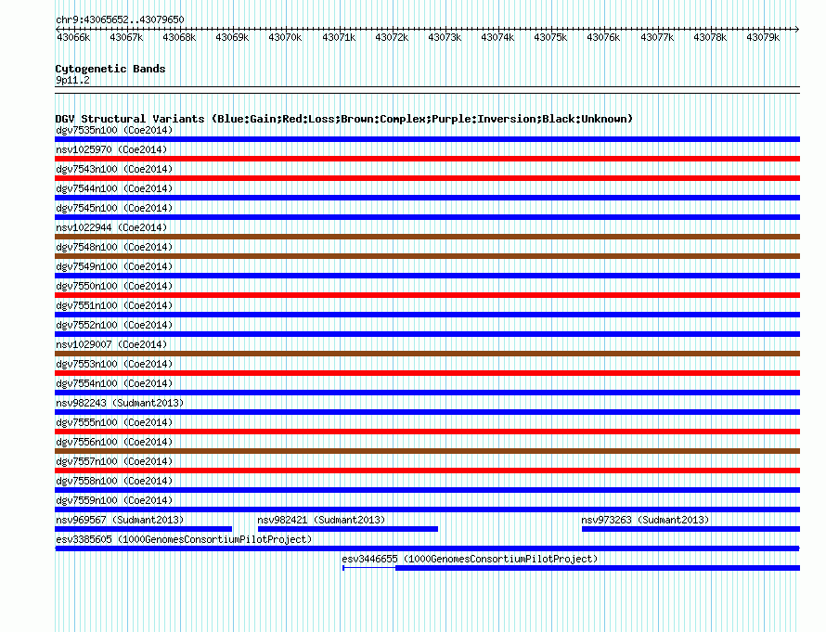Click the dgv7559n100 (Coe2014) label
This screenshot has width=826, height=632.
pos(114,500)
